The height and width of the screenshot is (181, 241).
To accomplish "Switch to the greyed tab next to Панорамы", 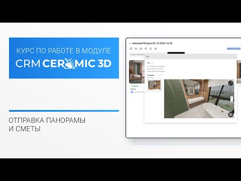I will [x=160, y=75].
